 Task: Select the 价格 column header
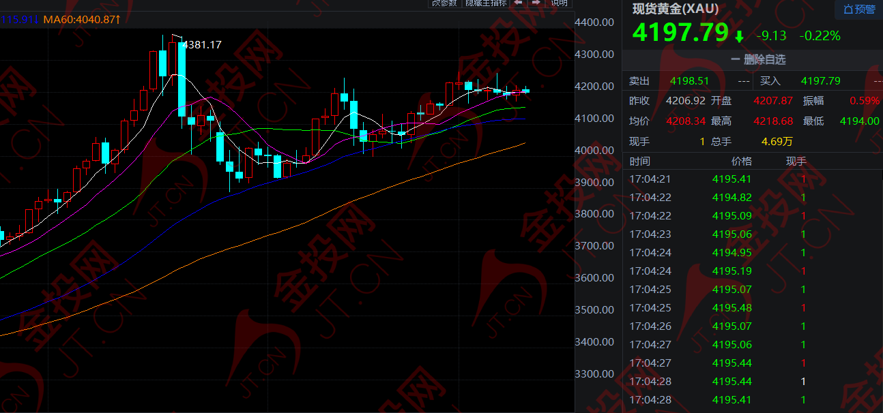(741, 162)
